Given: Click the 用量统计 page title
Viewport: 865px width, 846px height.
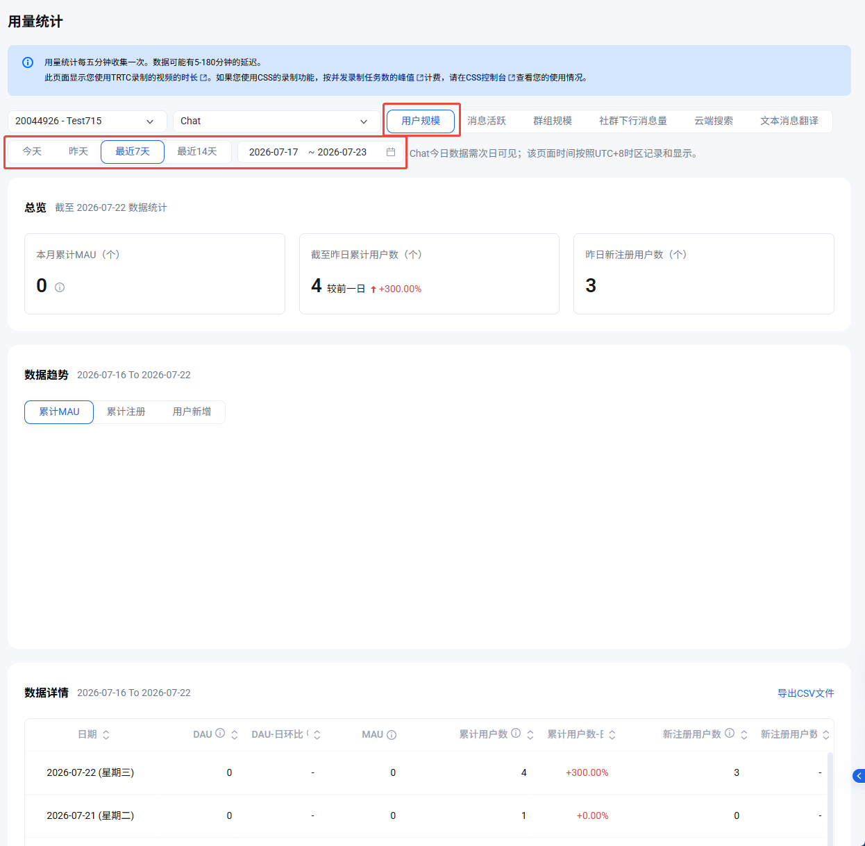Looking at the screenshot, I should 35,22.
